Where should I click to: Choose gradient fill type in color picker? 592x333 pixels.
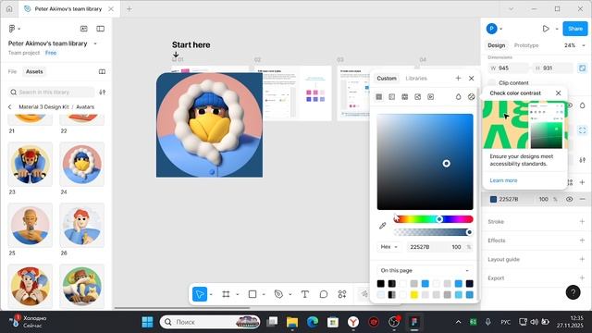pyautogui.click(x=392, y=97)
